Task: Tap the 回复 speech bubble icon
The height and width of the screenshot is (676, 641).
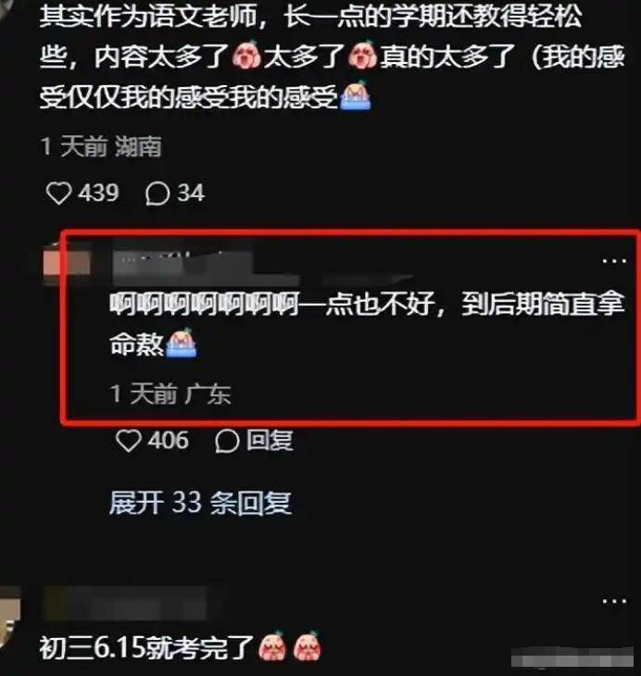Action: click(x=227, y=441)
